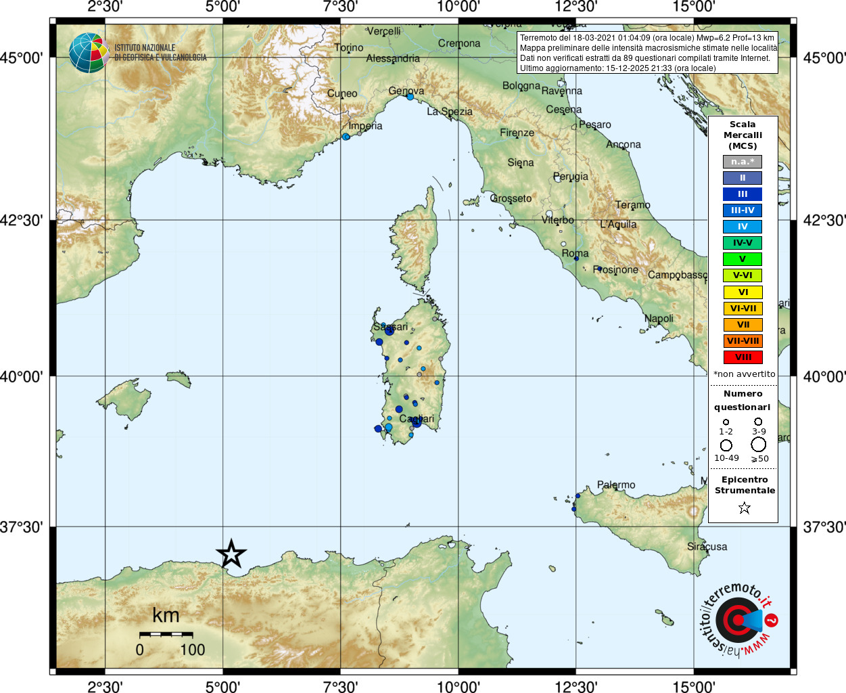Click the star symbol under Epicentro Strumentale legend
Viewport: 846px width, 693px height.
(x=745, y=508)
